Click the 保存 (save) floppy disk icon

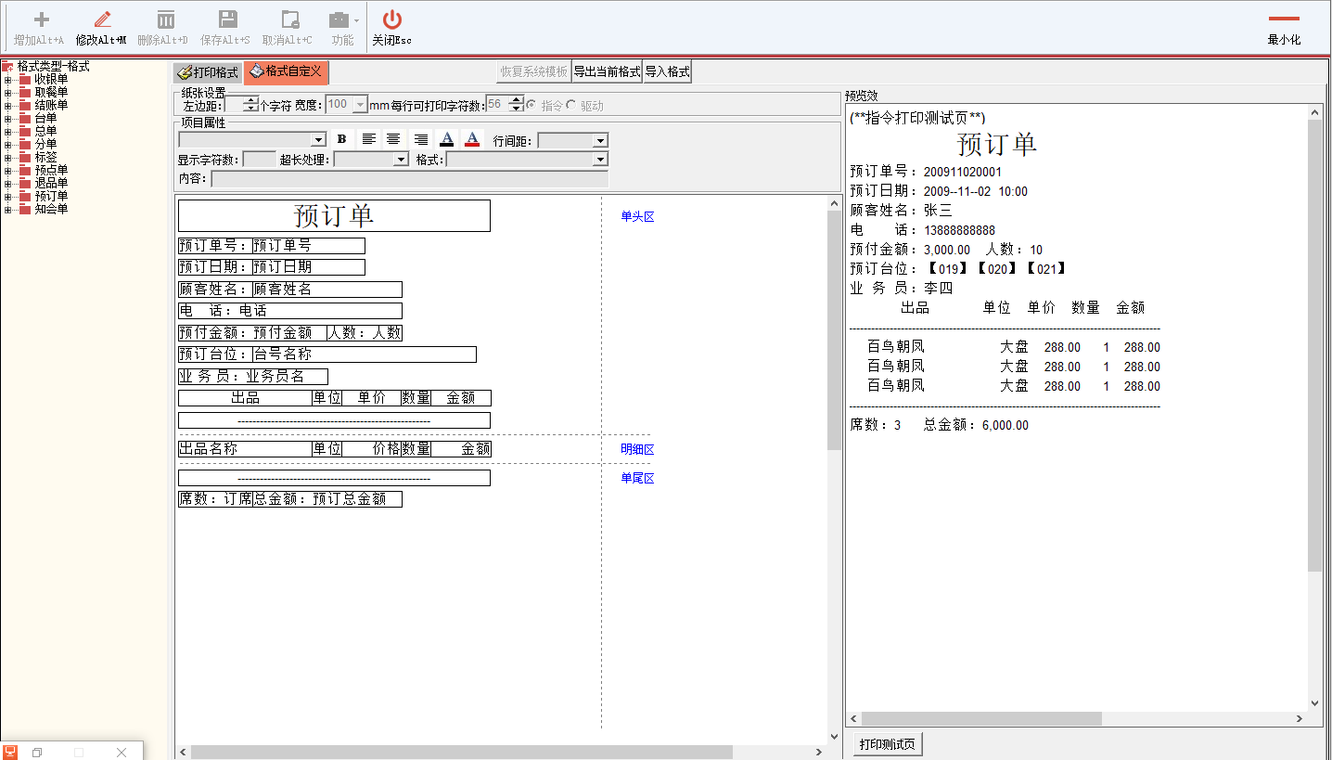pyautogui.click(x=227, y=19)
